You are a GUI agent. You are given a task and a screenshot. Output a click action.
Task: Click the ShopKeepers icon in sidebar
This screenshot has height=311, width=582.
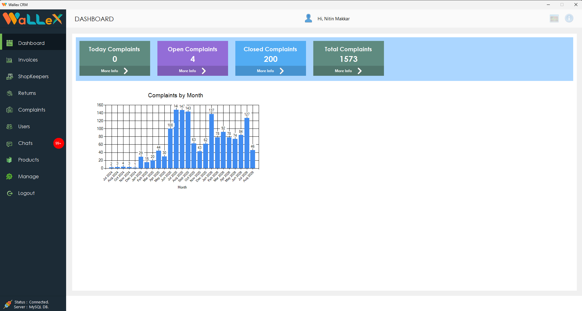coord(10,76)
